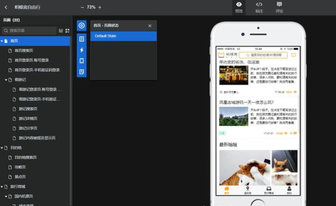This screenshot has width=336, height=206.
Task: Open the 景点页 page
Action: coord(20,177)
